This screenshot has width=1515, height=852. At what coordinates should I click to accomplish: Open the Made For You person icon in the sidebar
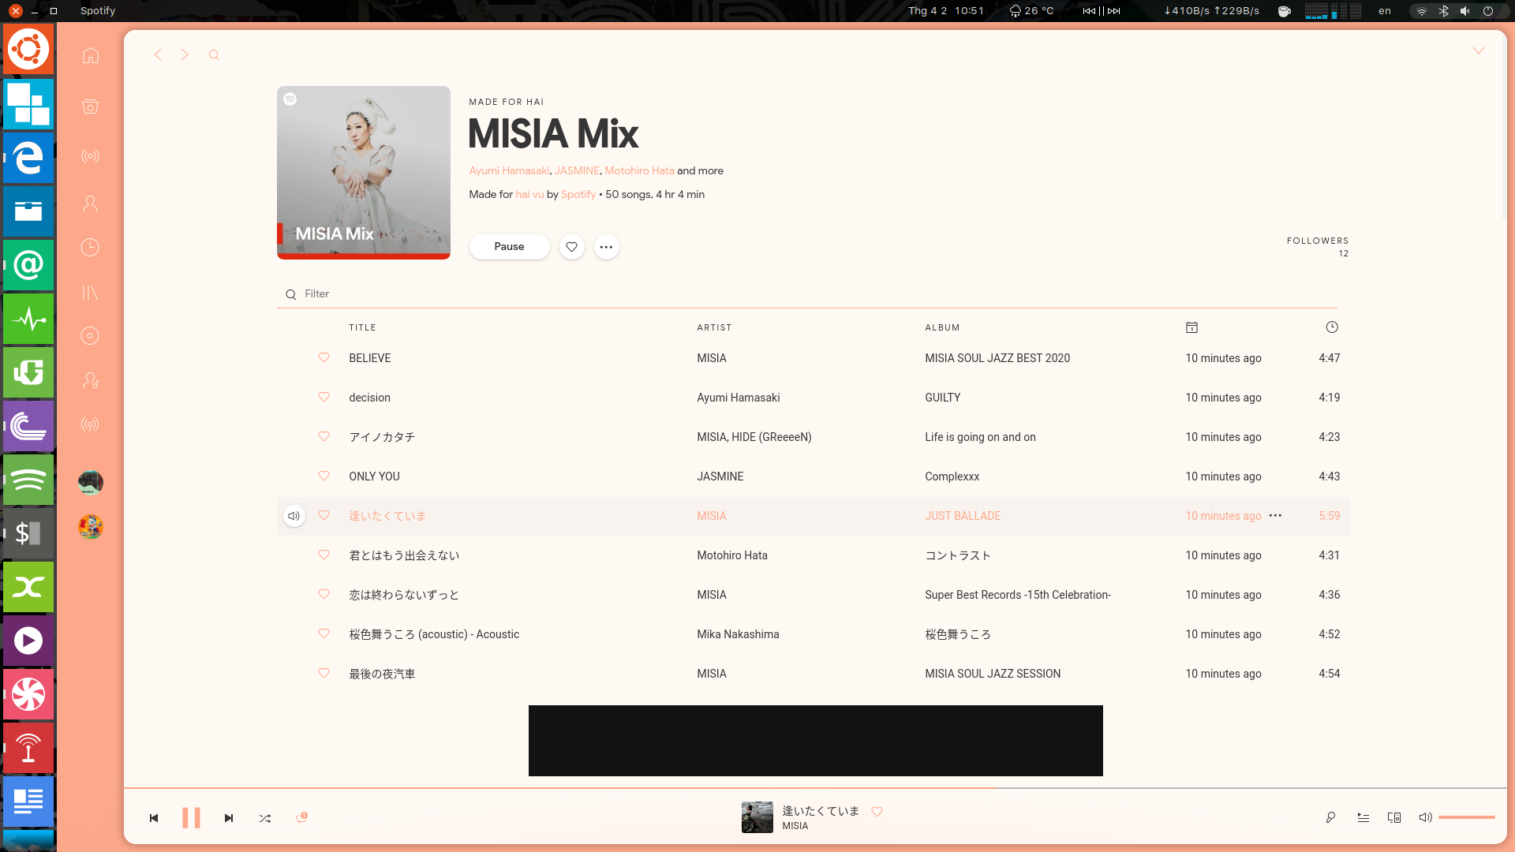click(91, 204)
